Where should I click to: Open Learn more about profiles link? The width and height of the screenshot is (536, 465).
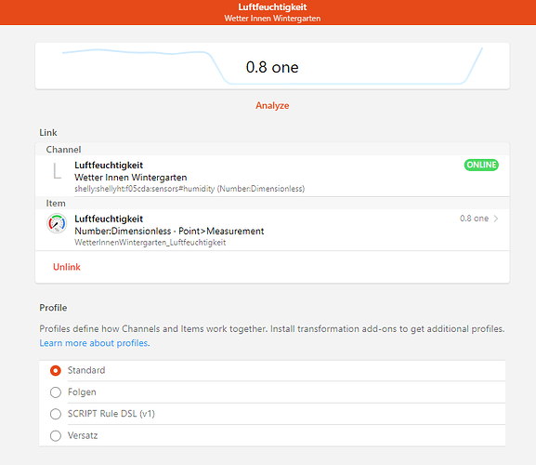(x=95, y=343)
